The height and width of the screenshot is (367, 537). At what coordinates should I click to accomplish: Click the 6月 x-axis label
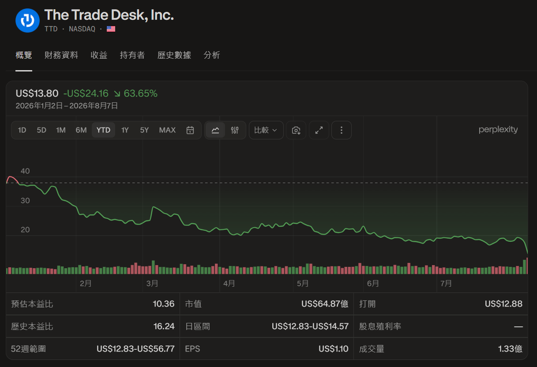click(373, 284)
